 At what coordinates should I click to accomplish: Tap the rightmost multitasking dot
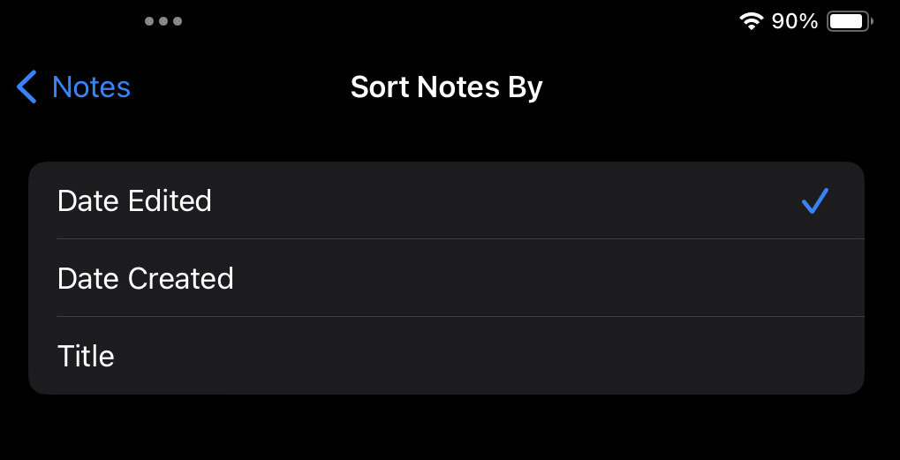point(178,21)
